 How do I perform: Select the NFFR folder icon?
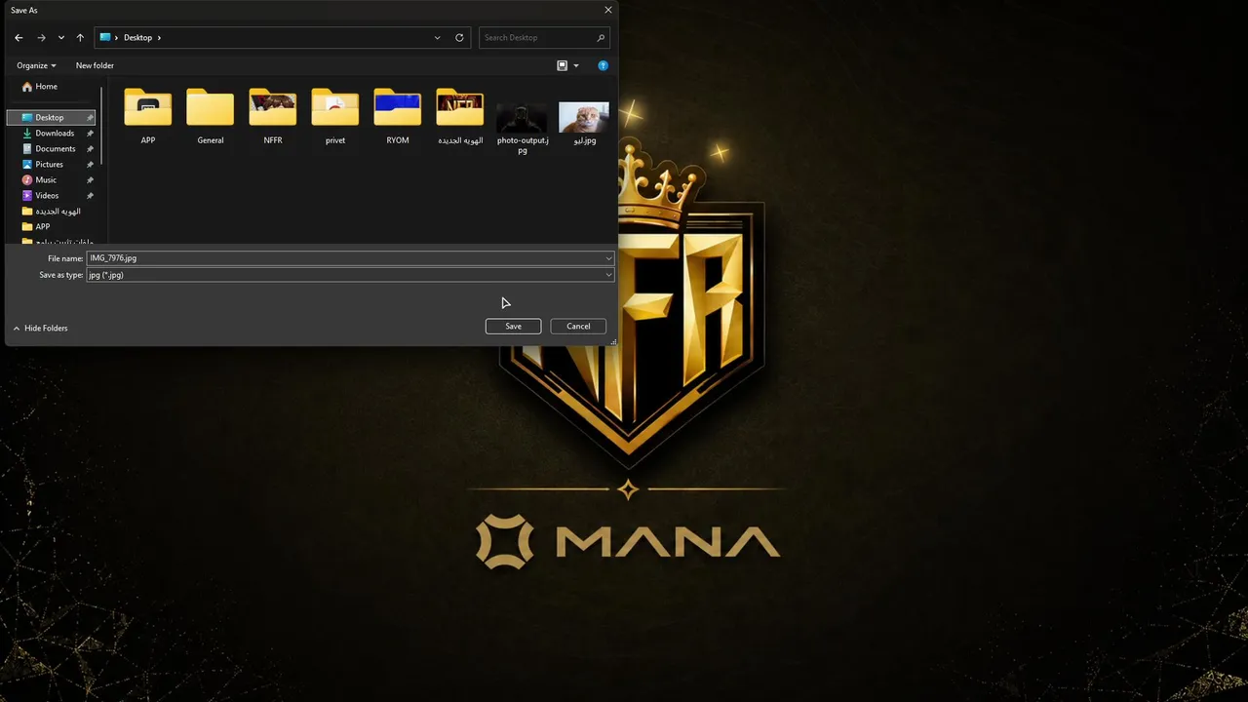(x=273, y=107)
